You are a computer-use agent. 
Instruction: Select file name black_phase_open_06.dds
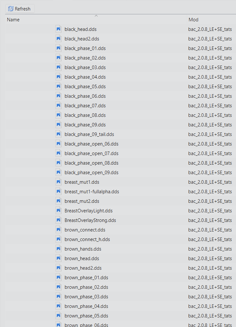click(x=92, y=144)
